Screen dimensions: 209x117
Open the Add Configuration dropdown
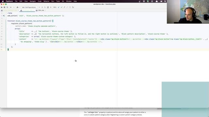point(29,7)
